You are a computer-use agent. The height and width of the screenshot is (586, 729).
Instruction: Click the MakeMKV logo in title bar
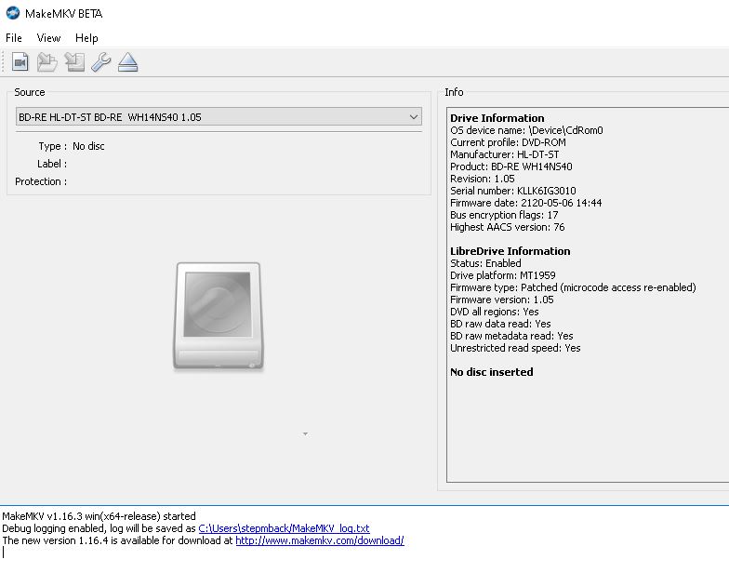13,13
